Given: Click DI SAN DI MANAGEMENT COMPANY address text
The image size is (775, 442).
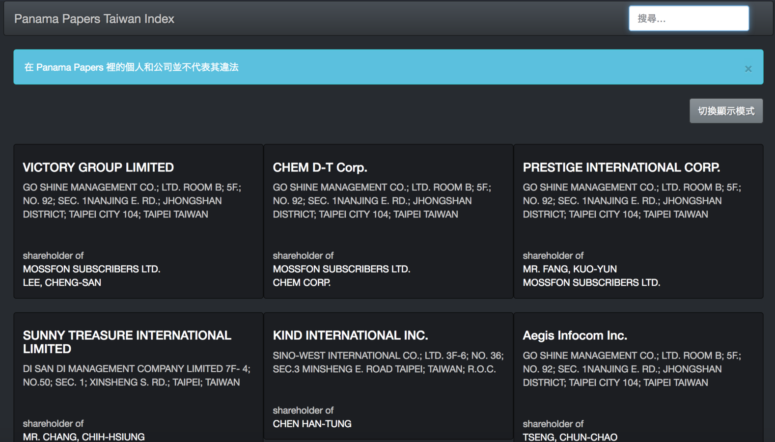Looking at the screenshot, I should pyautogui.click(x=137, y=375).
